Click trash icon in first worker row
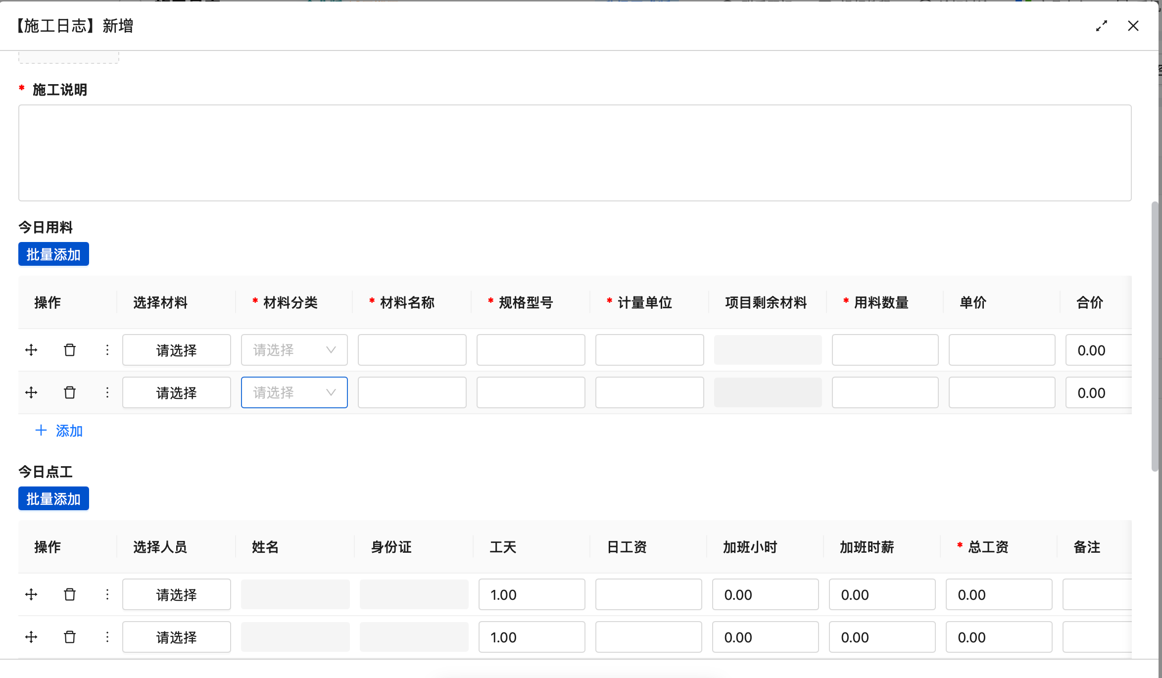Viewport: 1162px width, 678px height. tap(70, 594)
